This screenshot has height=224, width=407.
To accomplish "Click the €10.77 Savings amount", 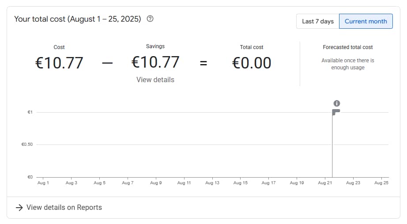I will coord(155,62).
